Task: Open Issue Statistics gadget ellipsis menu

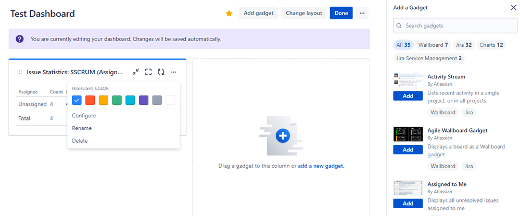Action: (173, 72)
